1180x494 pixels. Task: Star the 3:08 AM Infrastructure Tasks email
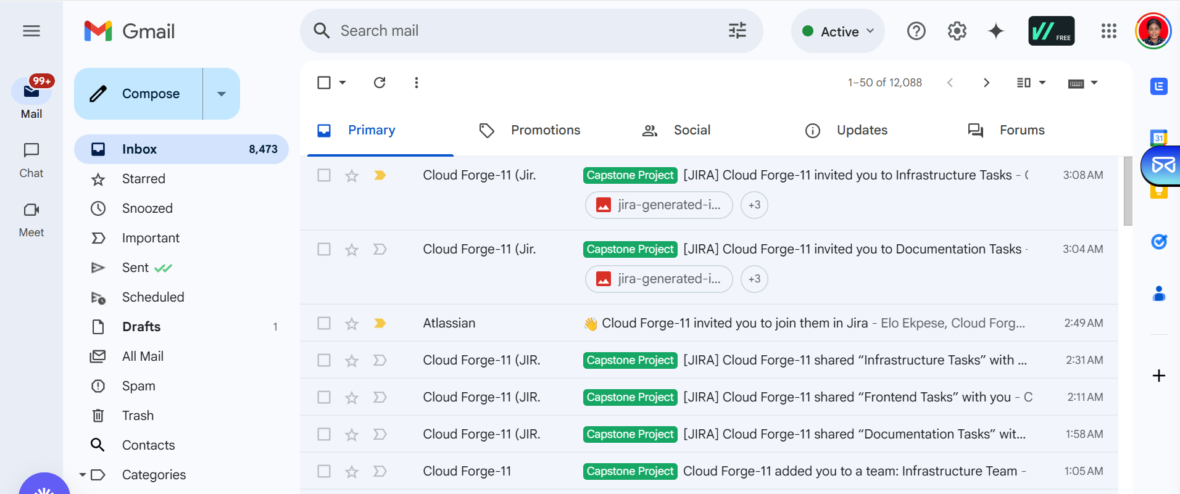click(352, 175)
